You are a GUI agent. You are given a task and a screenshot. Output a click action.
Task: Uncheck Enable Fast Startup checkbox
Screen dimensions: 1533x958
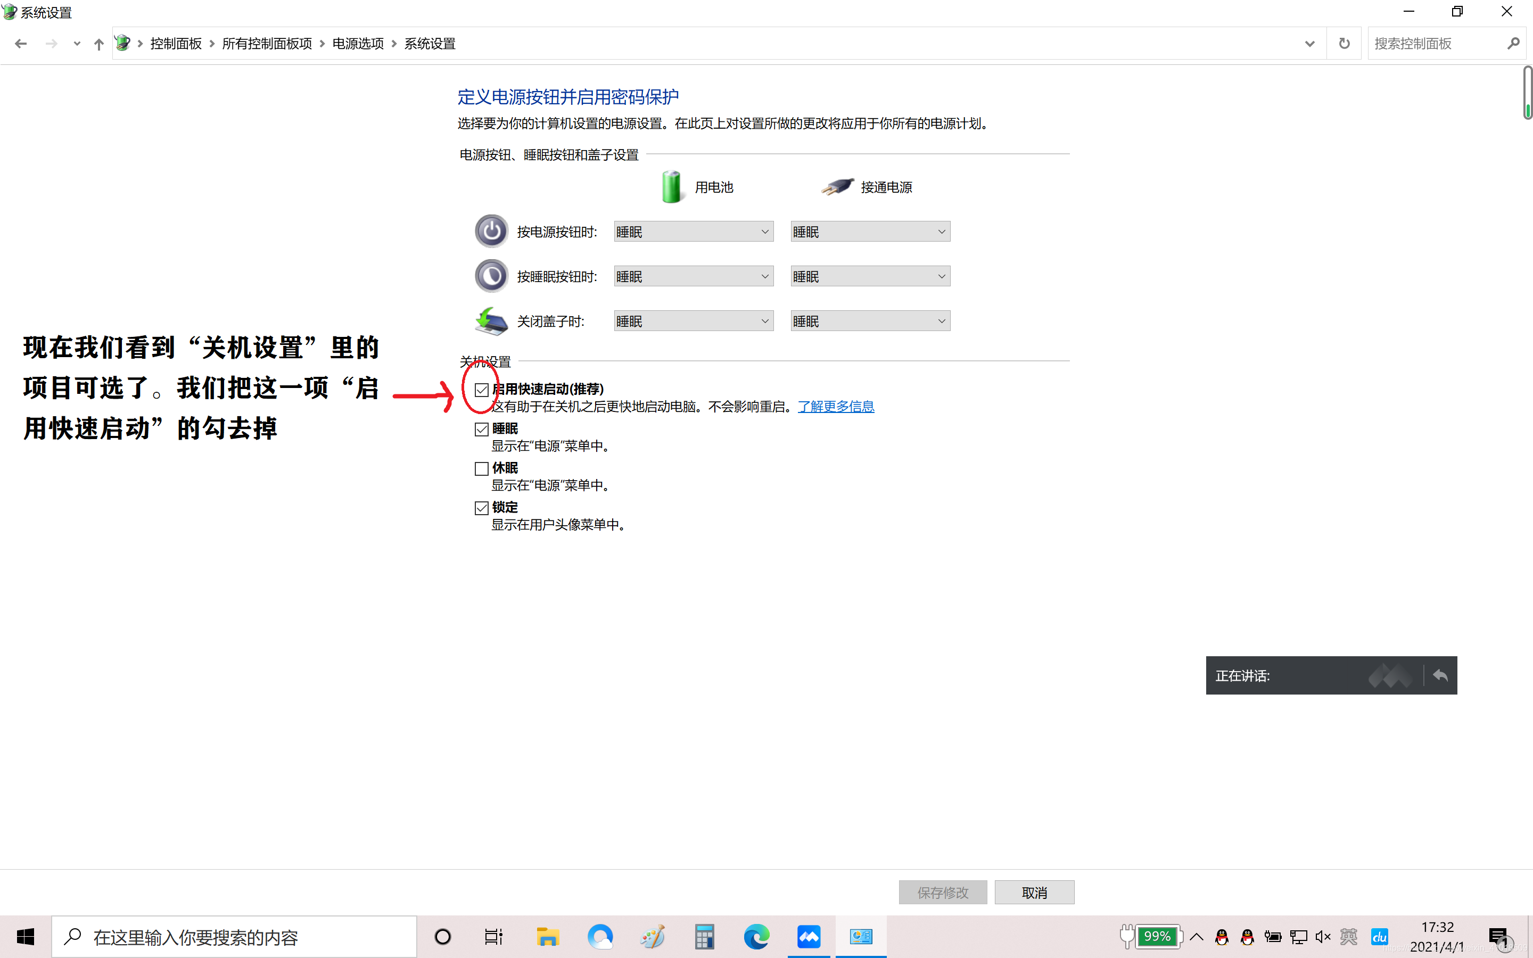481,390
